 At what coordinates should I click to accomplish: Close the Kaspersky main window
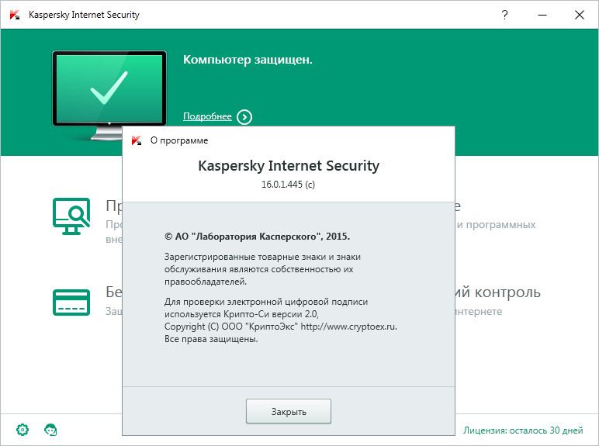[580, 15]
